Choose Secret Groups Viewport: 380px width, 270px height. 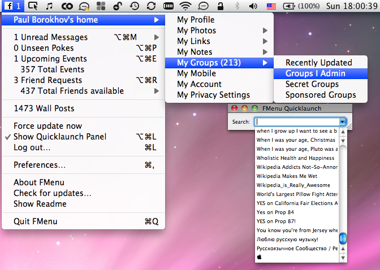tap(321, 84)
